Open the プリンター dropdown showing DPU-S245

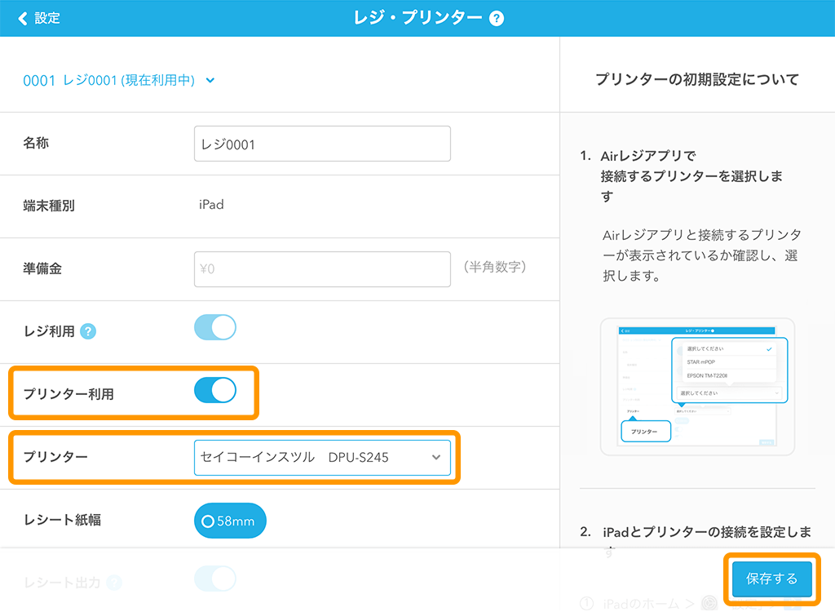[322, 458]
